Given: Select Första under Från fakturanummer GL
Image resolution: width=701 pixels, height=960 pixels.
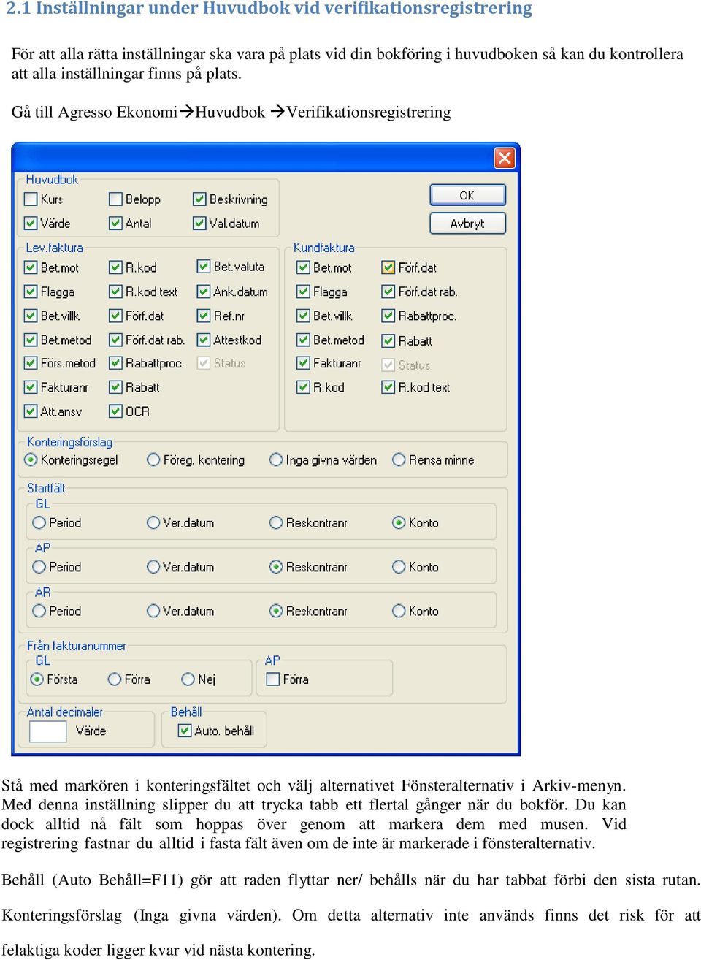Looking at the screenshot, I should click(x=37, y=679).
